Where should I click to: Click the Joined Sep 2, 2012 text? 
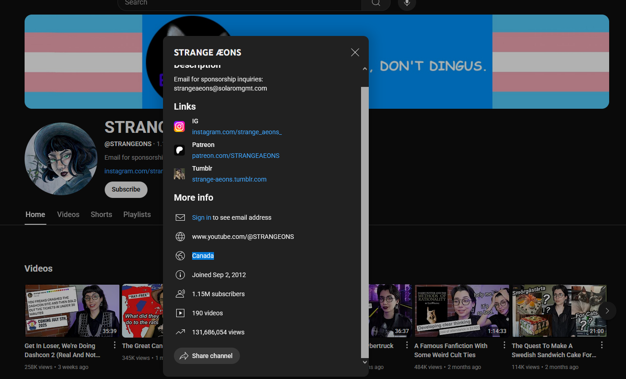[219, 275]
